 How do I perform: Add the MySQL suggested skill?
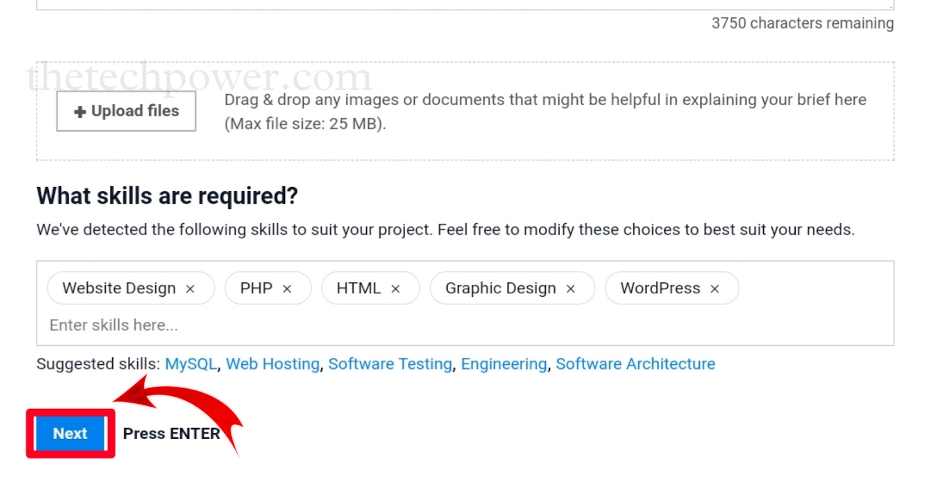(x=191, y=364)
